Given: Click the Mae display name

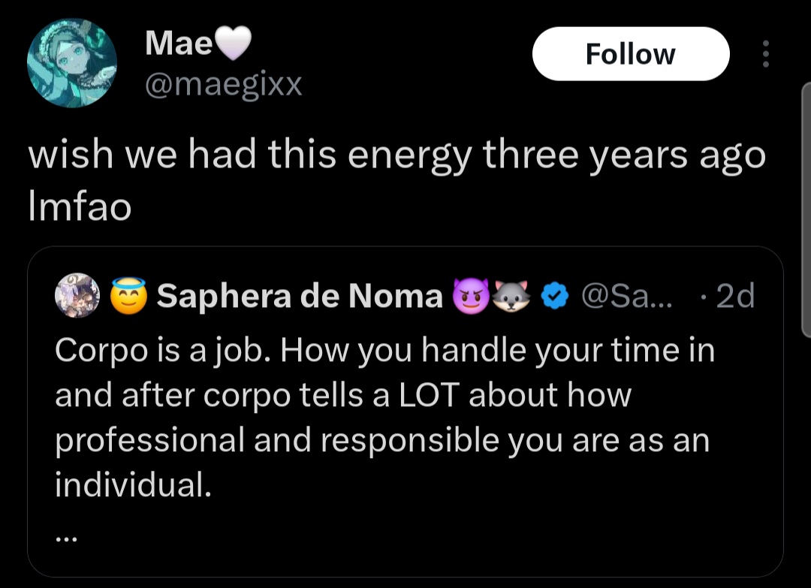Looking at the screenshot, I should coord(179,43).
